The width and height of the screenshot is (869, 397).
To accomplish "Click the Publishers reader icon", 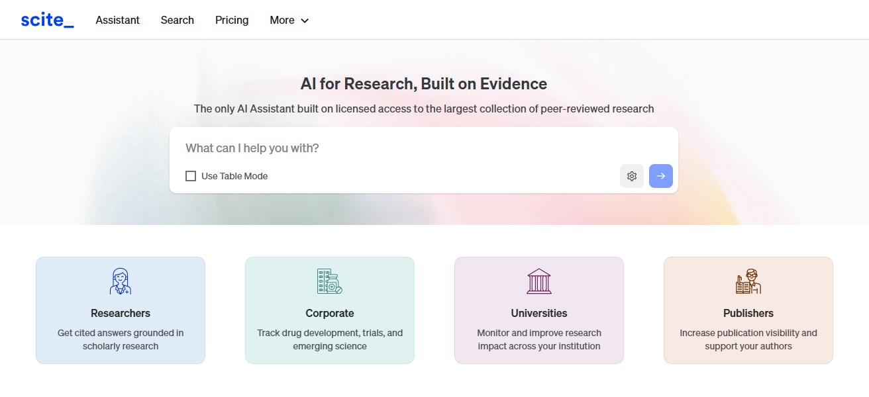I will pyautogui.click(x=748, y=281).
